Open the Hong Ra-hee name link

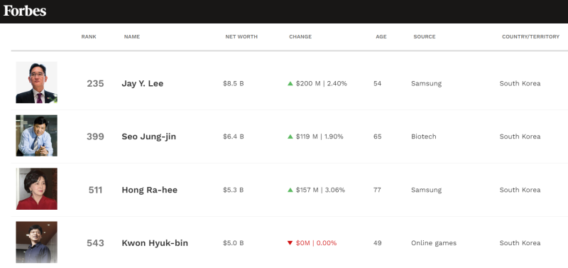pos(150,190)
